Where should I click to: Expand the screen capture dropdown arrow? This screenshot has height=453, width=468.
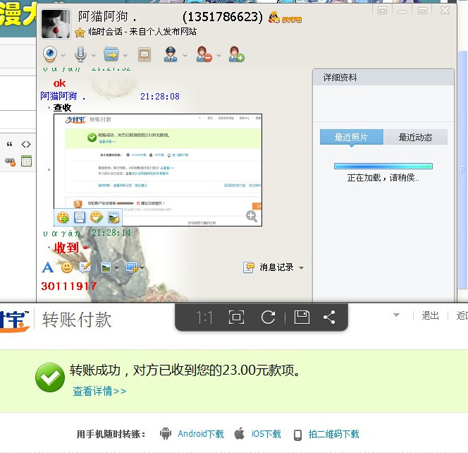pos(142,267)
